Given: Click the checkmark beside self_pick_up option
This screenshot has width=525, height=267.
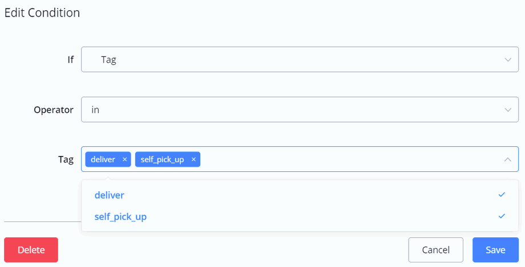Looking at the screenshot, I should tap(502, 216).
